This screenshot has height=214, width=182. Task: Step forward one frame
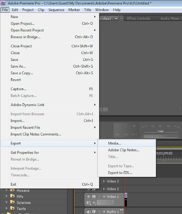click(169, 126)
